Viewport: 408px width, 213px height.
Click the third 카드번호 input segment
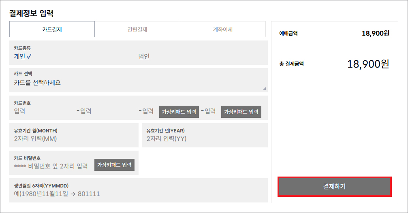148,111
